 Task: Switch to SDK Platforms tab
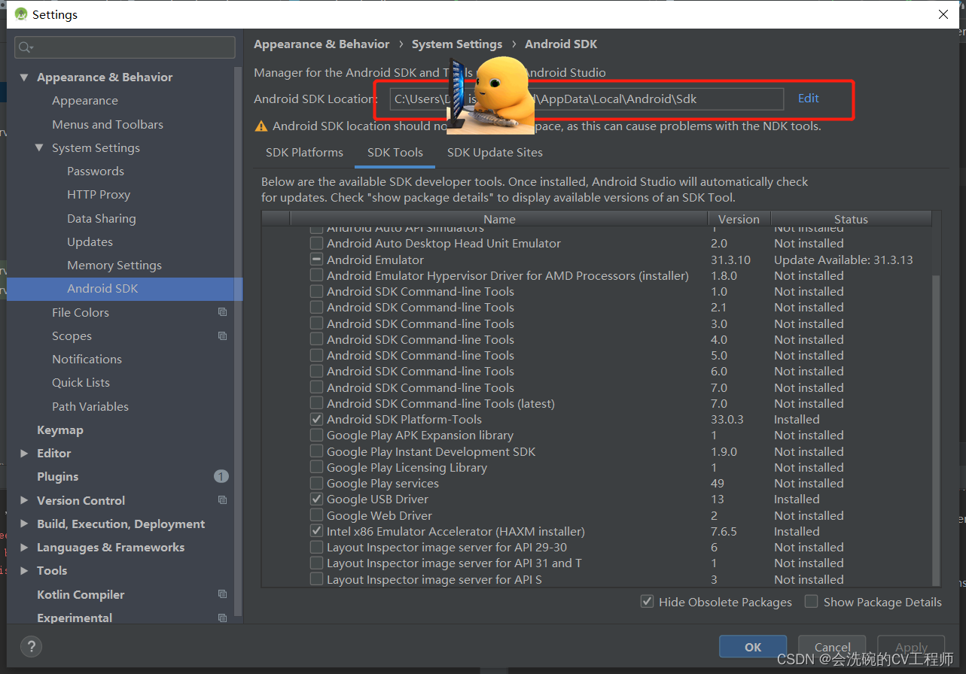(x=304, y=152)
